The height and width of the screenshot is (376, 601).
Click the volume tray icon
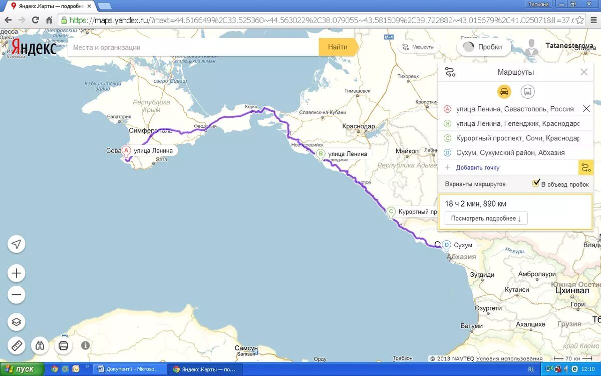(565, 369)
